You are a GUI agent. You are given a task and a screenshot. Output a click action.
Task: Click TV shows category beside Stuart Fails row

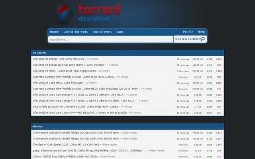[126, 107]
